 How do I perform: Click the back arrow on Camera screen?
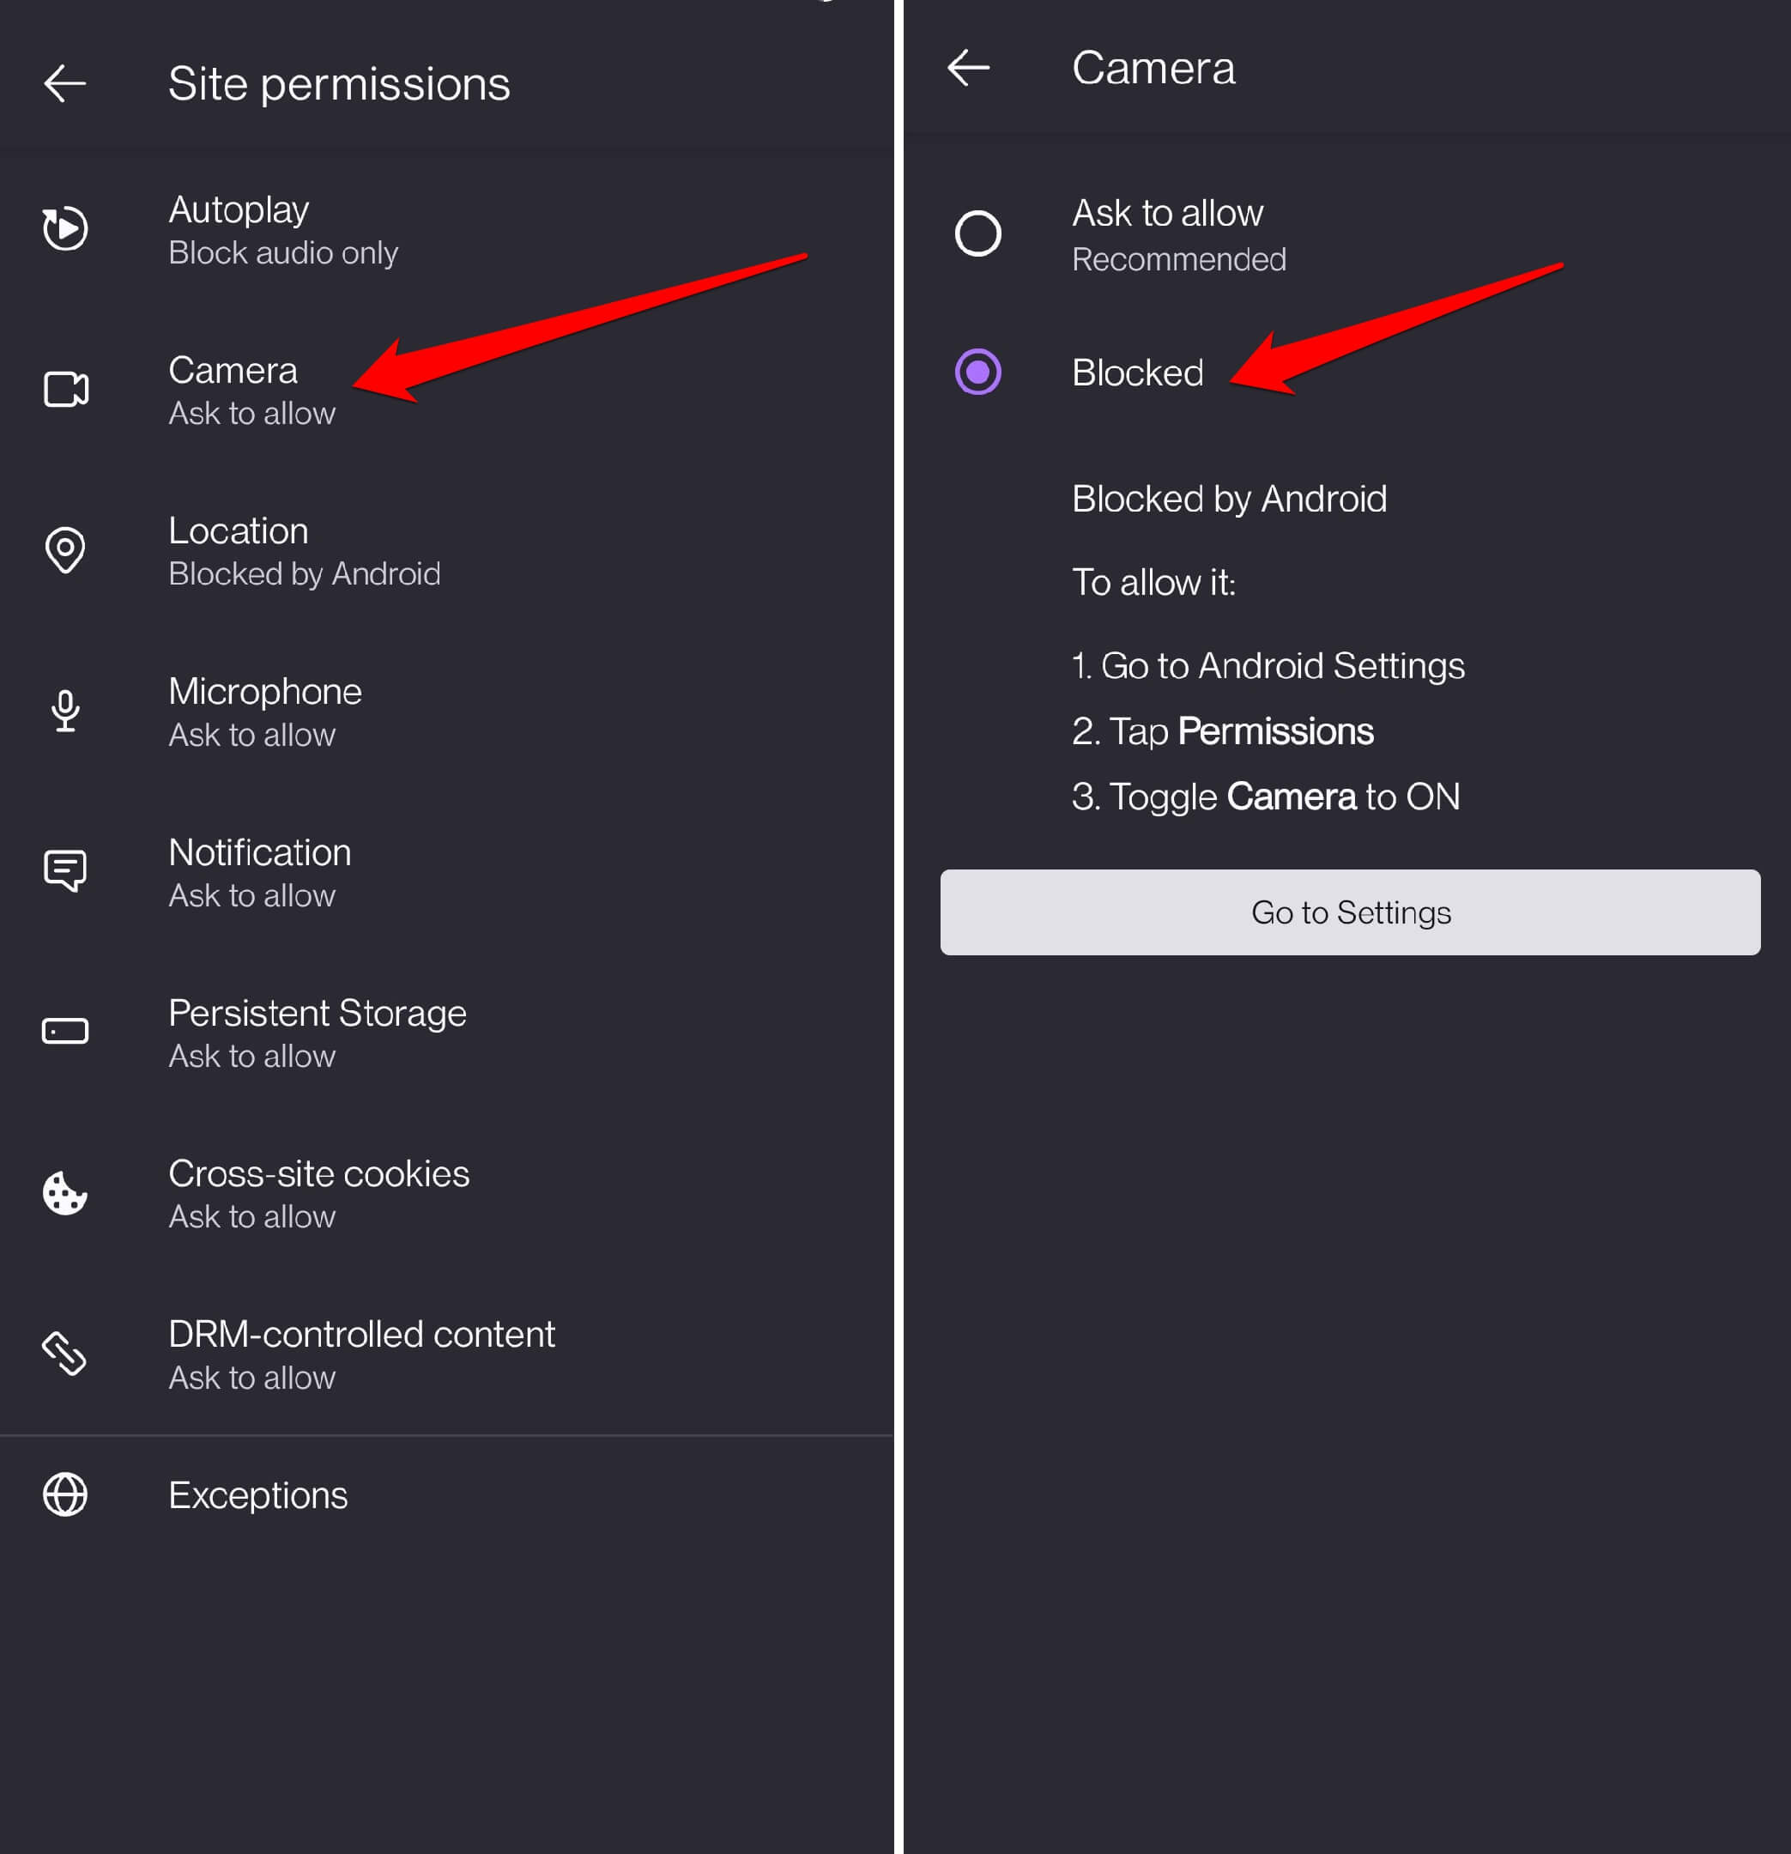tap(967, 66)
